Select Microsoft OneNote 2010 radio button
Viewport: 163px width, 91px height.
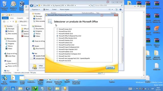point(57,40)
